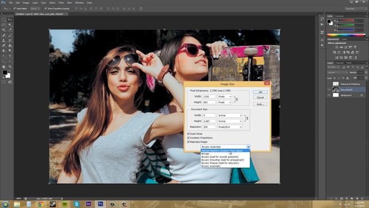Select the Eyedropper tool
Screen dimensions: 369x208
pyautogui.click(x=10, y=30)
